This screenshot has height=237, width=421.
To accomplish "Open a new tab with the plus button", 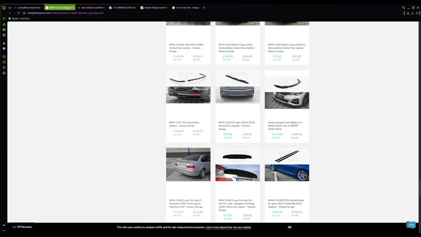I will [x=204, y=8].
